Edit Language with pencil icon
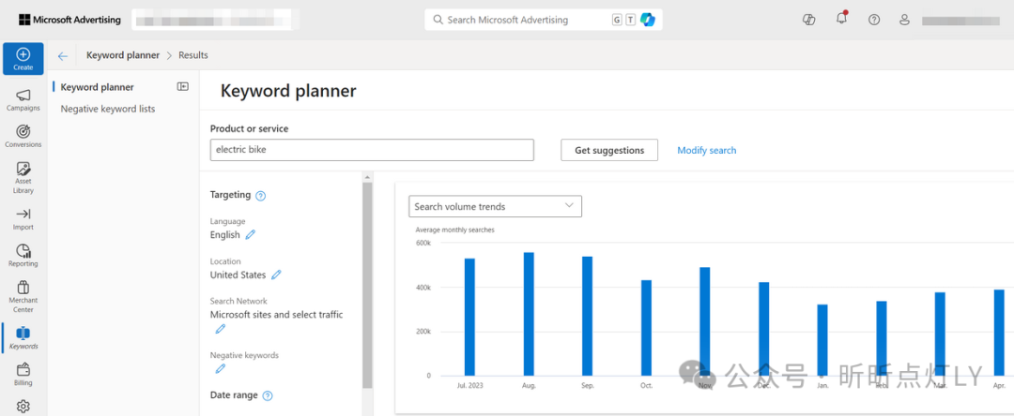 coord(251,235)
